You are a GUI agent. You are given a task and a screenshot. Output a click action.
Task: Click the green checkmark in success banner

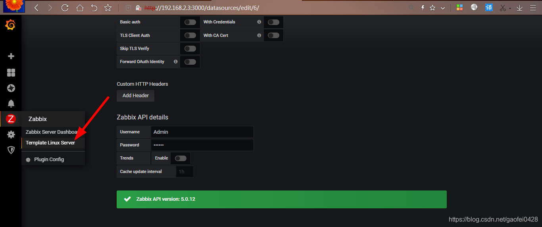(x=127, y=199)
